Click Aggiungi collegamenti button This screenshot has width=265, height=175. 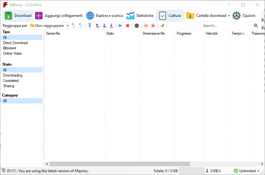point(59,16)
